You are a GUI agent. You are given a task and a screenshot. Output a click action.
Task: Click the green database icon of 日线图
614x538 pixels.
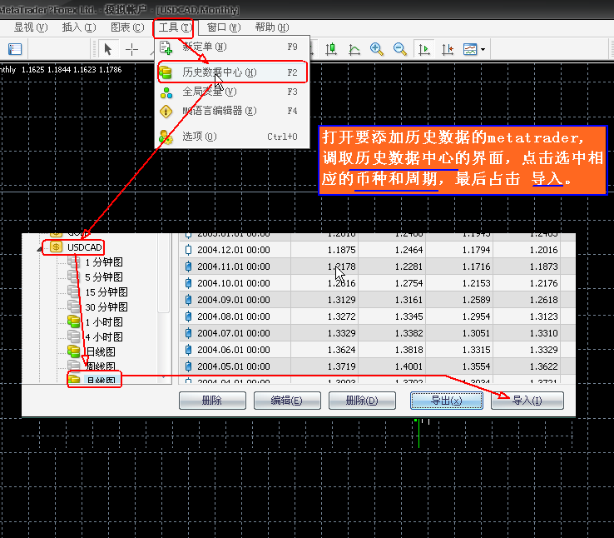[73, 351]
